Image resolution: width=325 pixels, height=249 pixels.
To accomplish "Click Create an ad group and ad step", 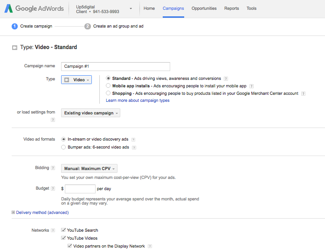I will 118,26.
